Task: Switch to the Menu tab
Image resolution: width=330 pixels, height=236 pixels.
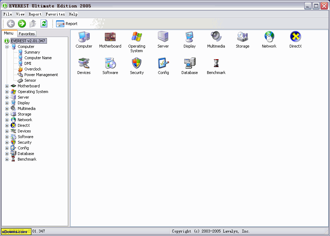Action: pos(8,33)
